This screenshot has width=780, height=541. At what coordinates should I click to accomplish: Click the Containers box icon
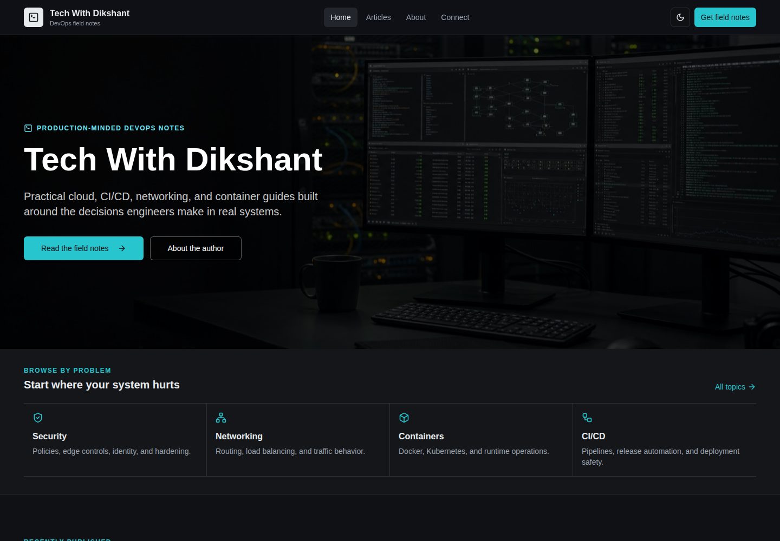tap(404, 418)
